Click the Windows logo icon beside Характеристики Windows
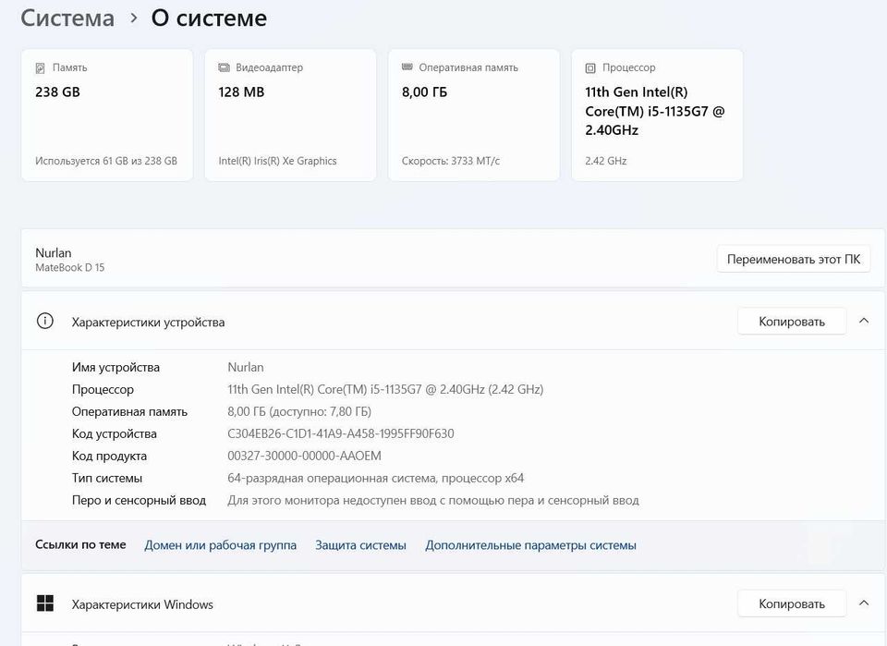This screenshot has height=646, width=887. (44, 604)
